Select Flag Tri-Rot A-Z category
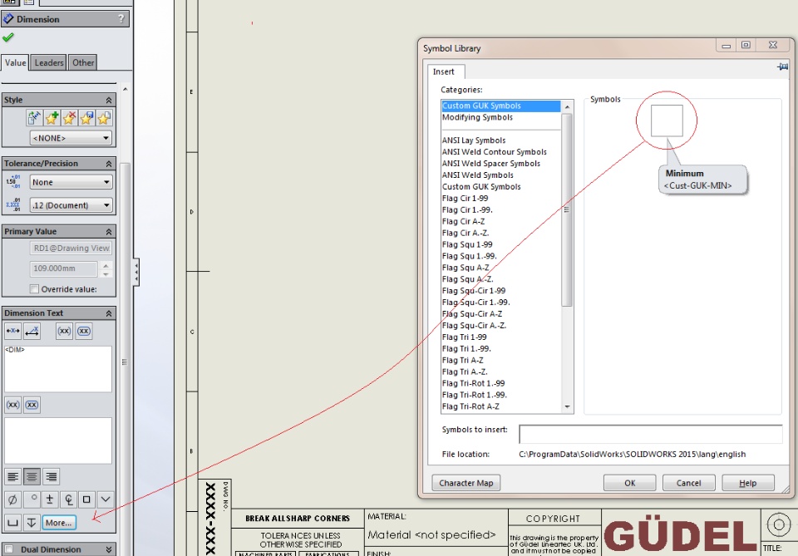 (470, 406)
